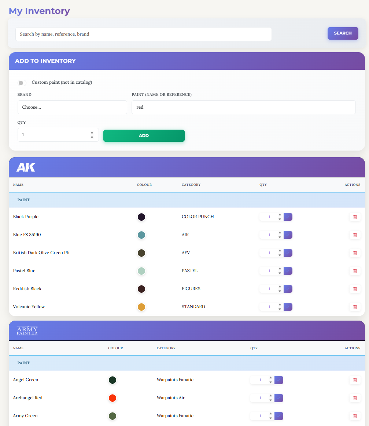Screen dimensions: 369x426
Task: Delete Black Purple using the trash icon
Action: (x=355, y=217)
